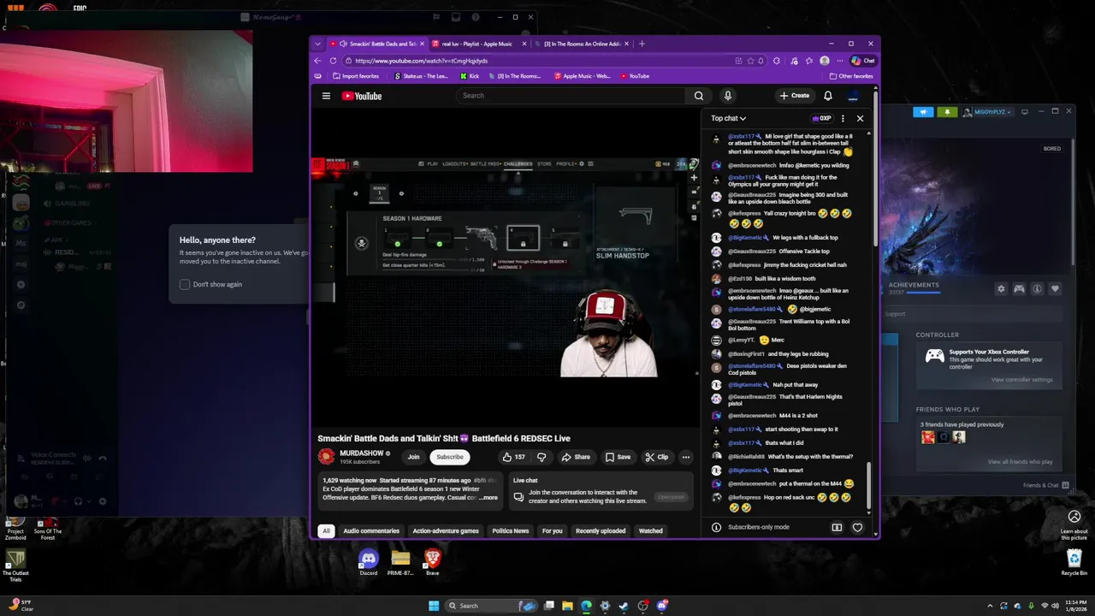Viewport: 1095px width, 616px height.
Task: Open the MURDASHOW channel name link
Action: tap(362, 453)
